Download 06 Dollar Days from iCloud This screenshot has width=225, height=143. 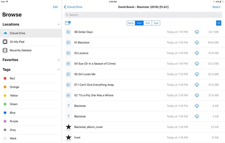coord(197,32)
